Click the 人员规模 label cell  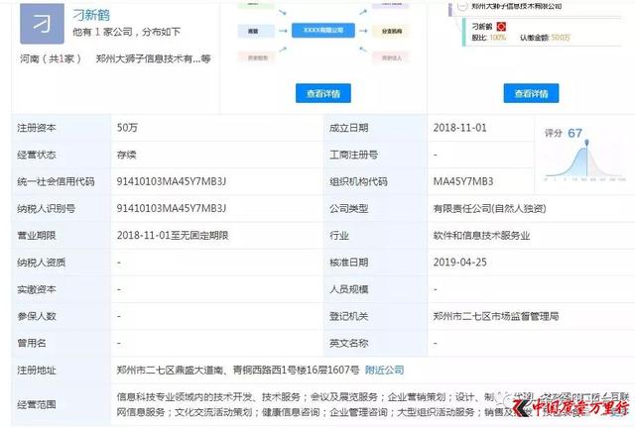(375, 289)
